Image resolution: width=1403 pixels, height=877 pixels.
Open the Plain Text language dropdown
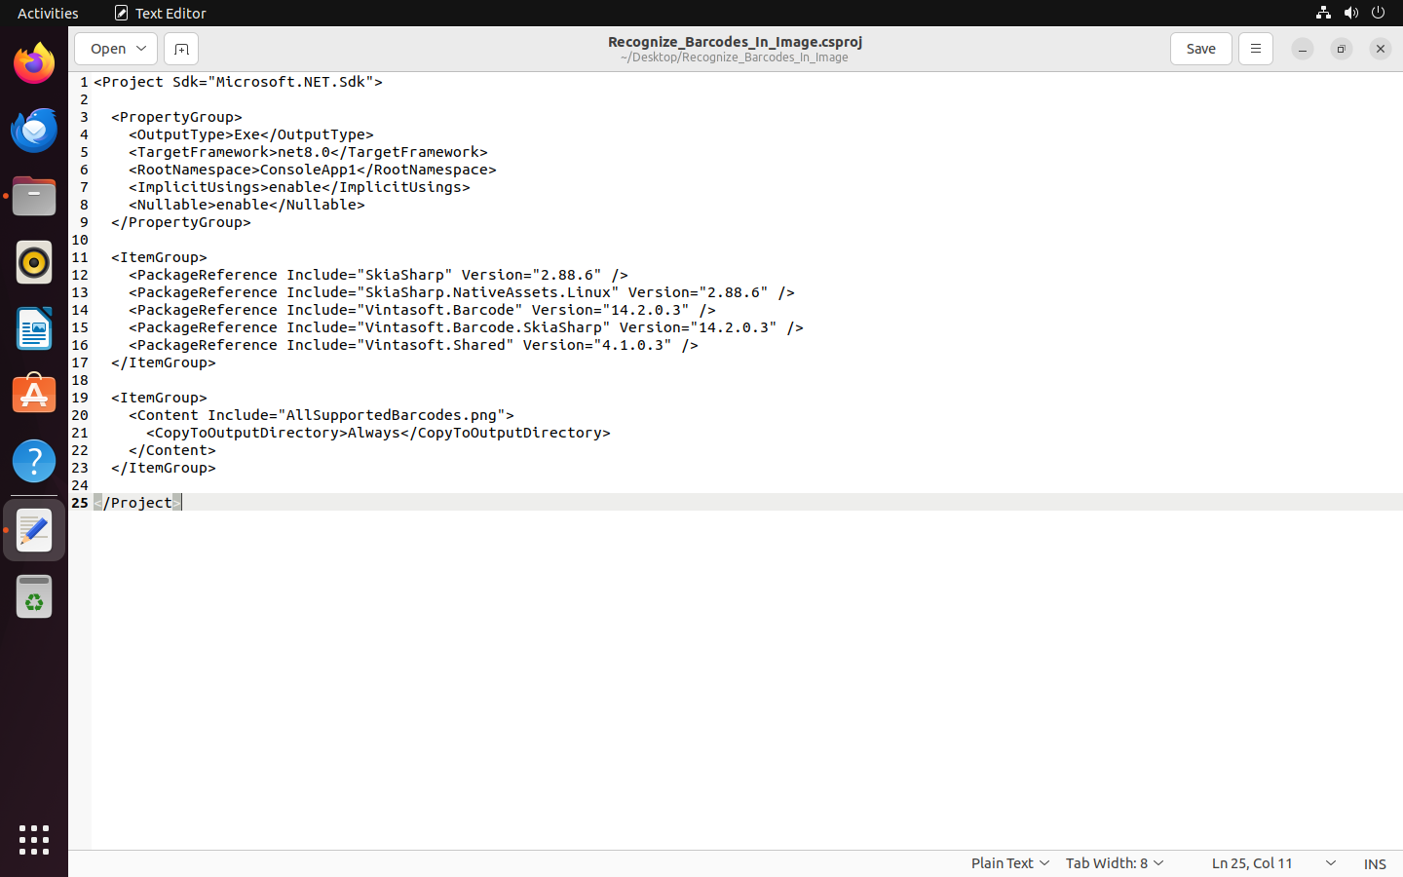pos(1009,863)
